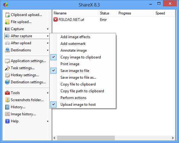Expand the After upload dropdown arrow
179x143 pixels.
click(48, 43)
